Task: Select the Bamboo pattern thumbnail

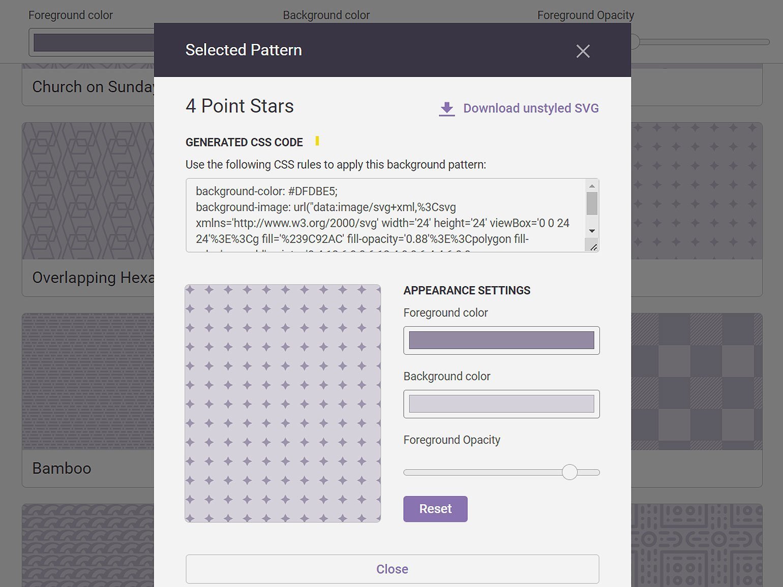Action: click(x=87, y=381)
